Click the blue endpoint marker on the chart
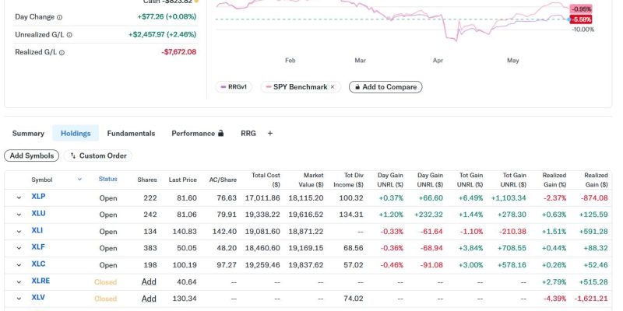The width and height of the screenshot is (623, 311). [568, 19]
